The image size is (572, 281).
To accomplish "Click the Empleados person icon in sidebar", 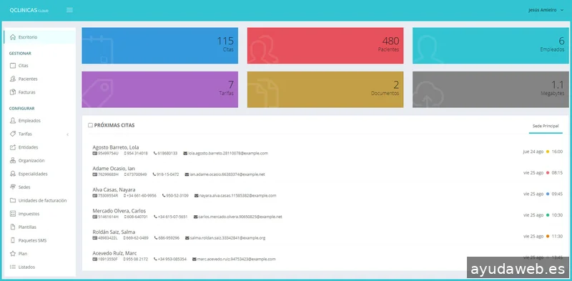I will click(13, 120).
